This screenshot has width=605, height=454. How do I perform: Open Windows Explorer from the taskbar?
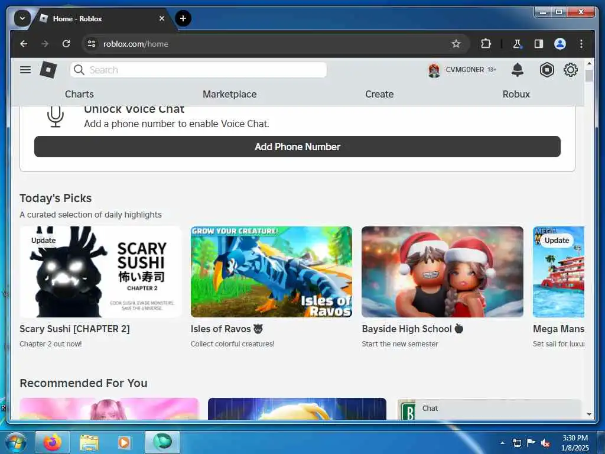click(89, 442)
